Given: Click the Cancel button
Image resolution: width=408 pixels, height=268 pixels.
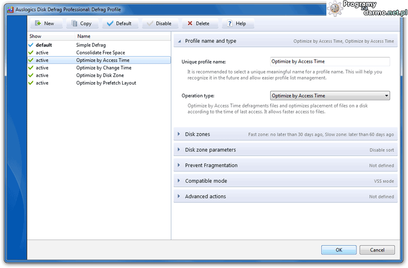Looking at the screenshot, I should click(x=377, y=250).
